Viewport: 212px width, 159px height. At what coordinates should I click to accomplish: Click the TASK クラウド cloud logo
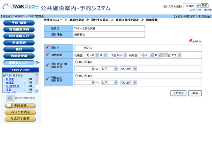pos(21,6)
